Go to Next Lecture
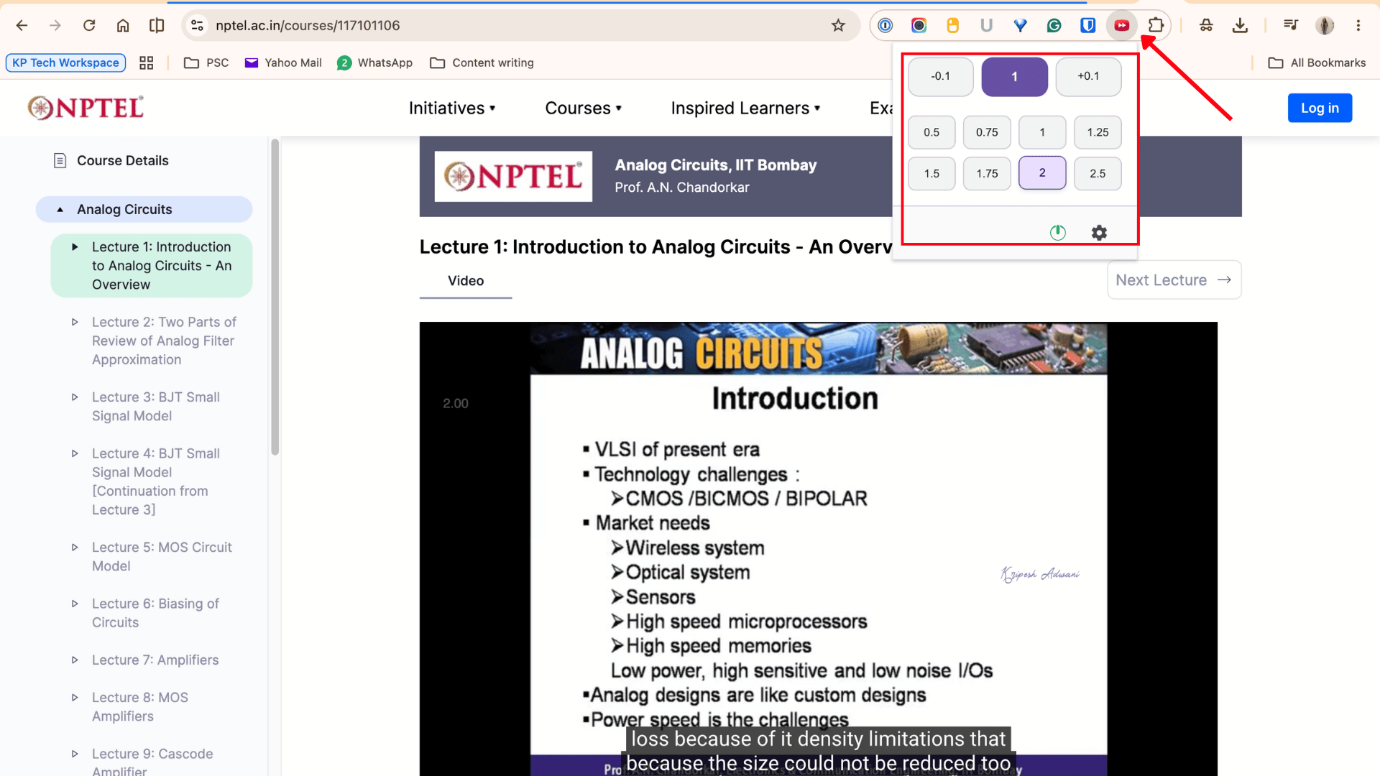 (1174, 280)
